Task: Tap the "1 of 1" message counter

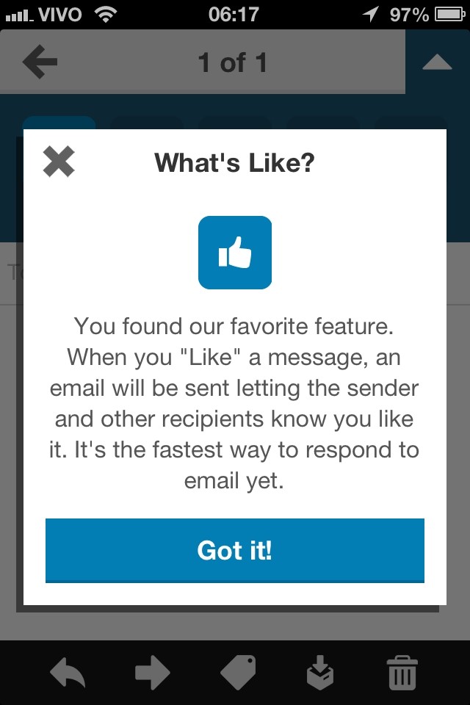Action: (x=233, y=62)
